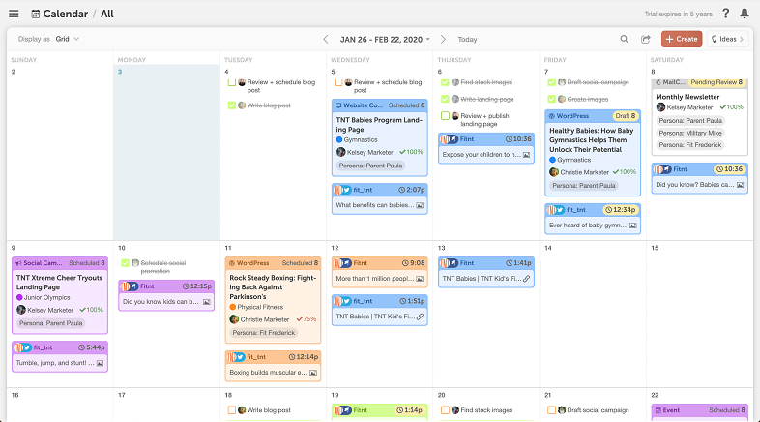Image resolution: width=760 pixels, height=422 pixels.
Task: Click image icon on 'Did you know? Babies' post
Action: coord(740,185)
